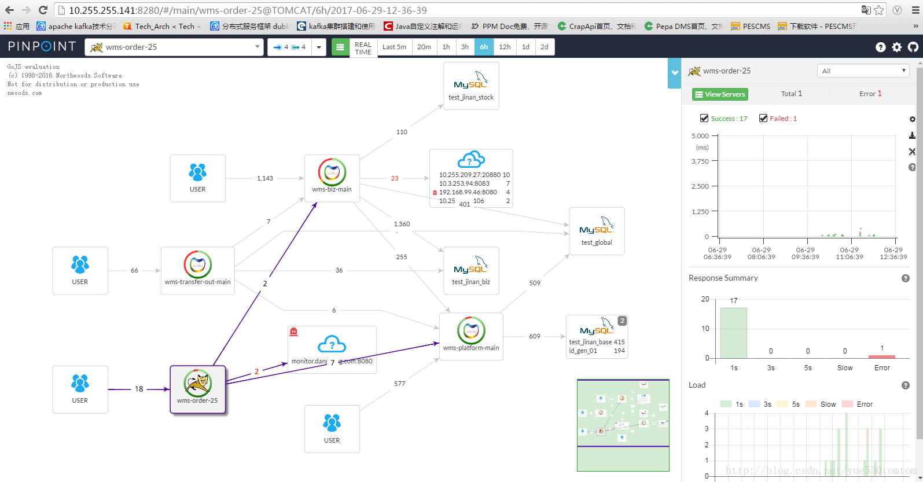Select the test_jinan_base MySQL node
The height and width of the screenshot is (482, 923).
click(597, 336)
